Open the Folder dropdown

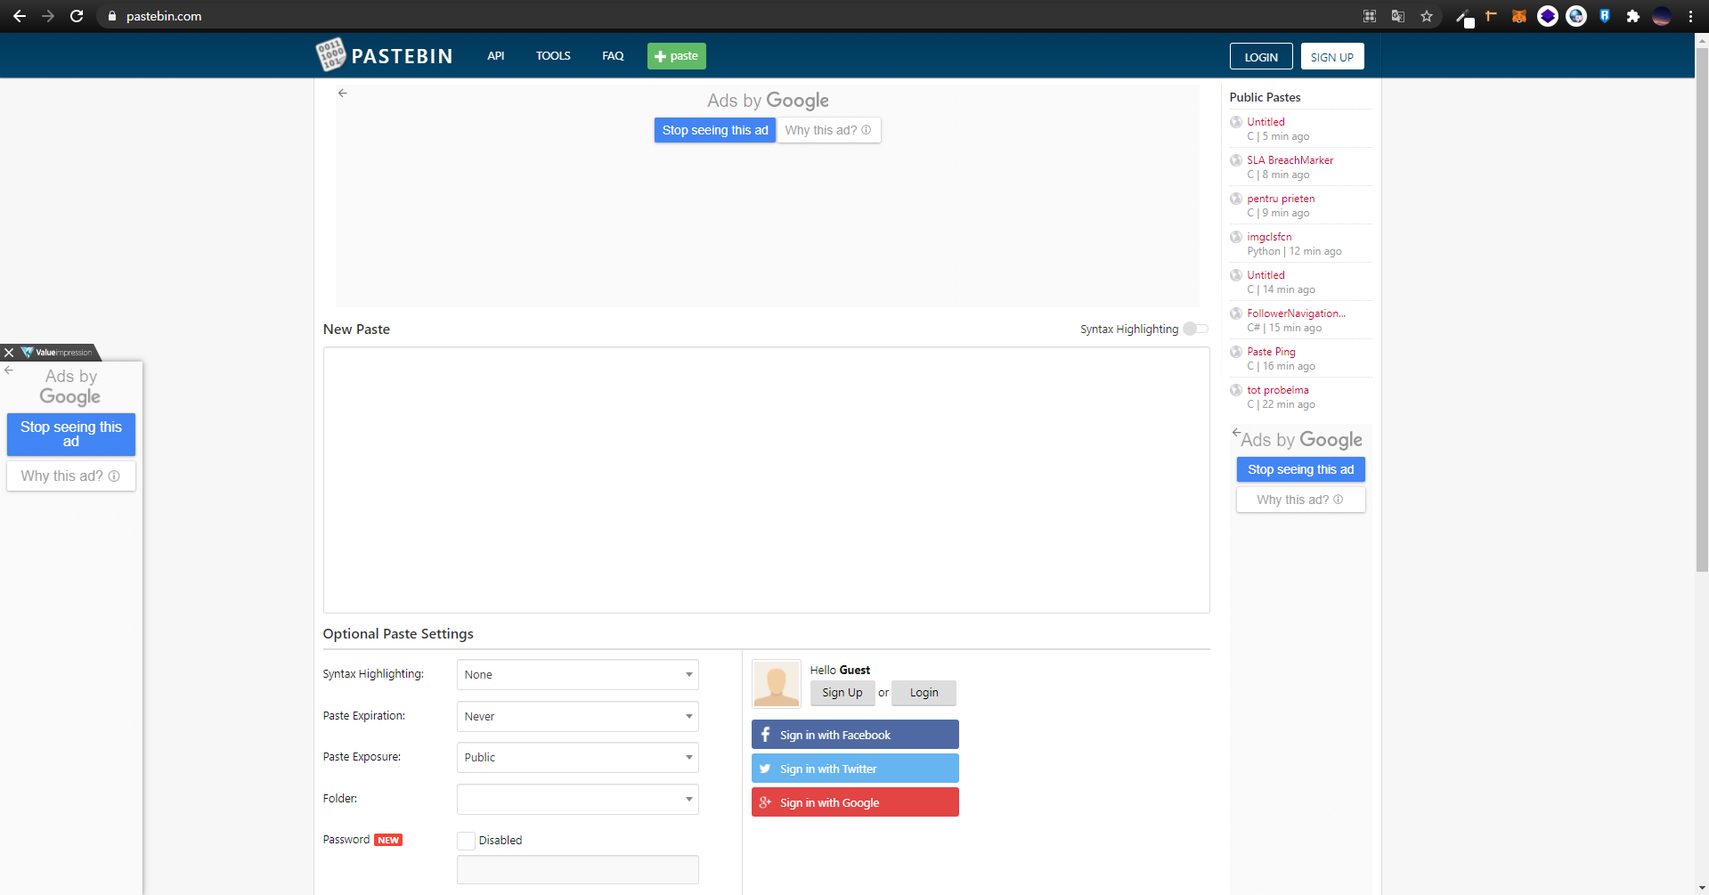click(x=577, y=799)
